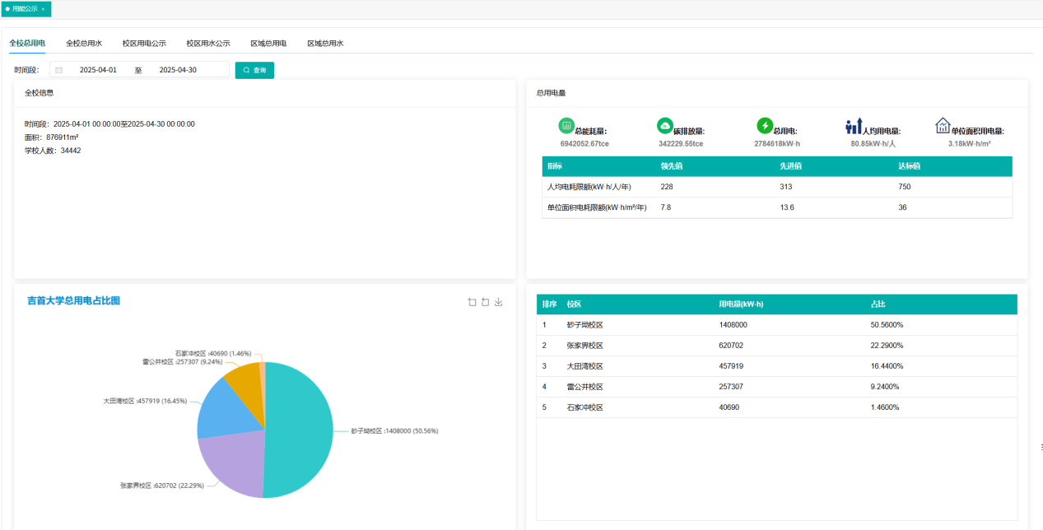Open the 区域总用水 tab
1043x530 pixels.
tap(325, 44)
